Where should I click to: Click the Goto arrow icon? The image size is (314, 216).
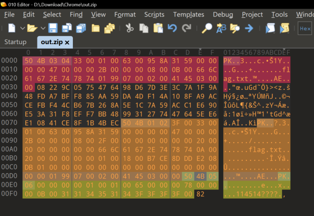(x=248, y=29)
